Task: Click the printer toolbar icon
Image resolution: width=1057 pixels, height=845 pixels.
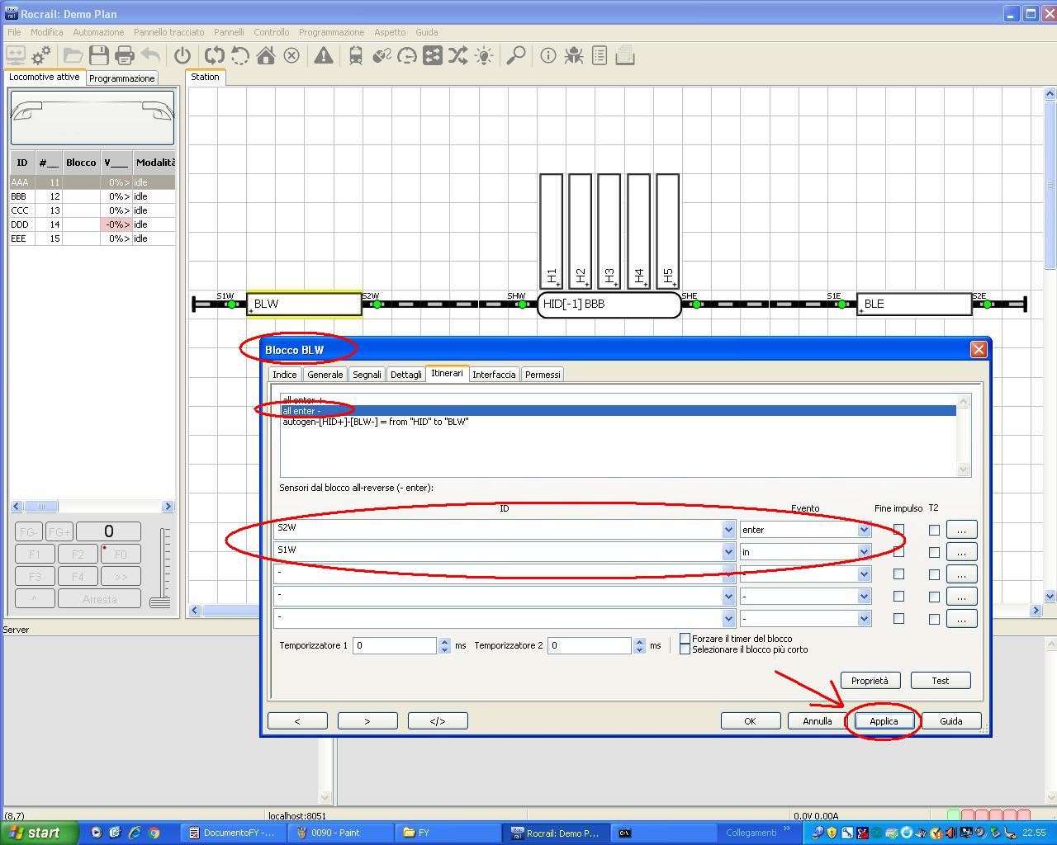Action: point(125,55)
